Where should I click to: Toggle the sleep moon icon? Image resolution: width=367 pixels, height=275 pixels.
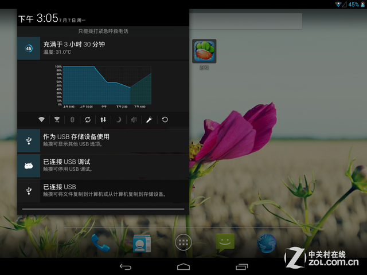pyautogui.click(x=119, y=119)
